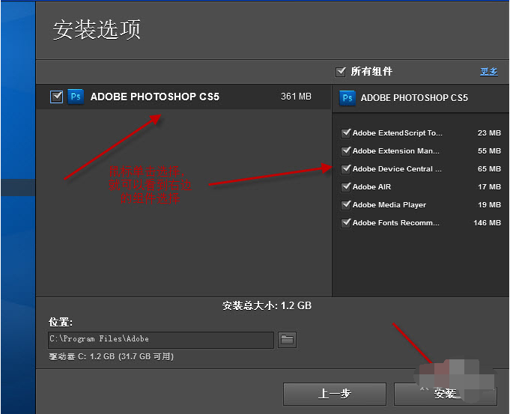
Task: Uncheck Adobe Media Player component
Action: point(346,205)
